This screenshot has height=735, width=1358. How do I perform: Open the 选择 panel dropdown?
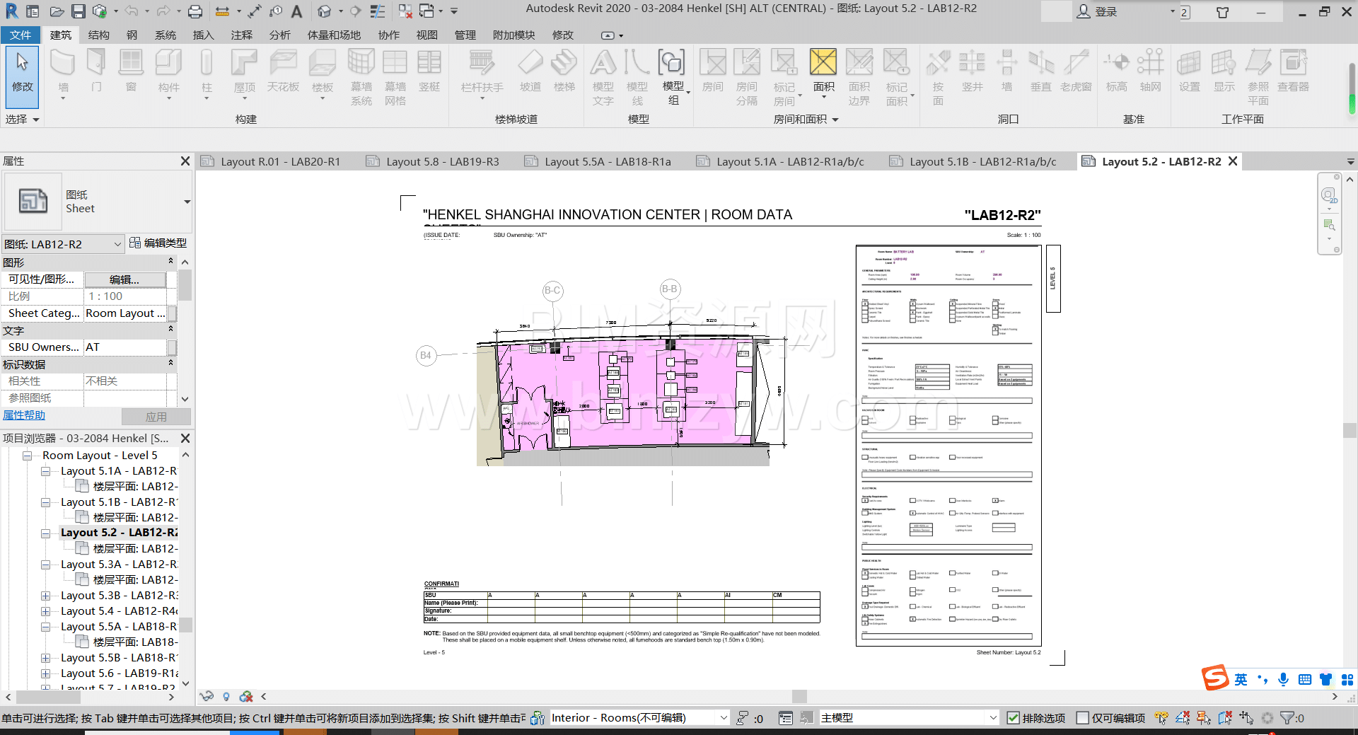point(22,119)
